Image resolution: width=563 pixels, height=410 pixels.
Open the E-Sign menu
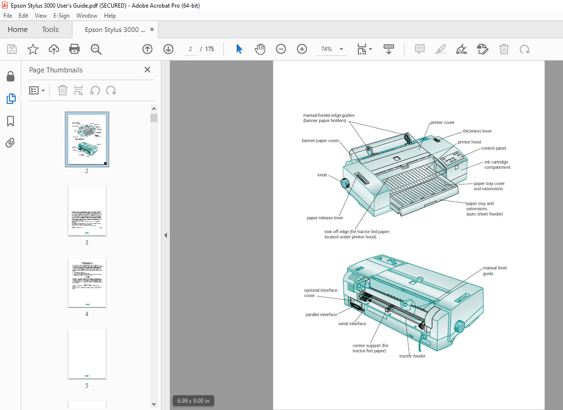[x=62, y=15]
